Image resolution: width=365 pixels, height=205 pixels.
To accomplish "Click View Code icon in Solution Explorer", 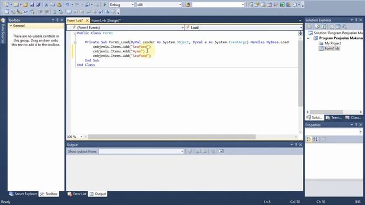I will [332, 27].
